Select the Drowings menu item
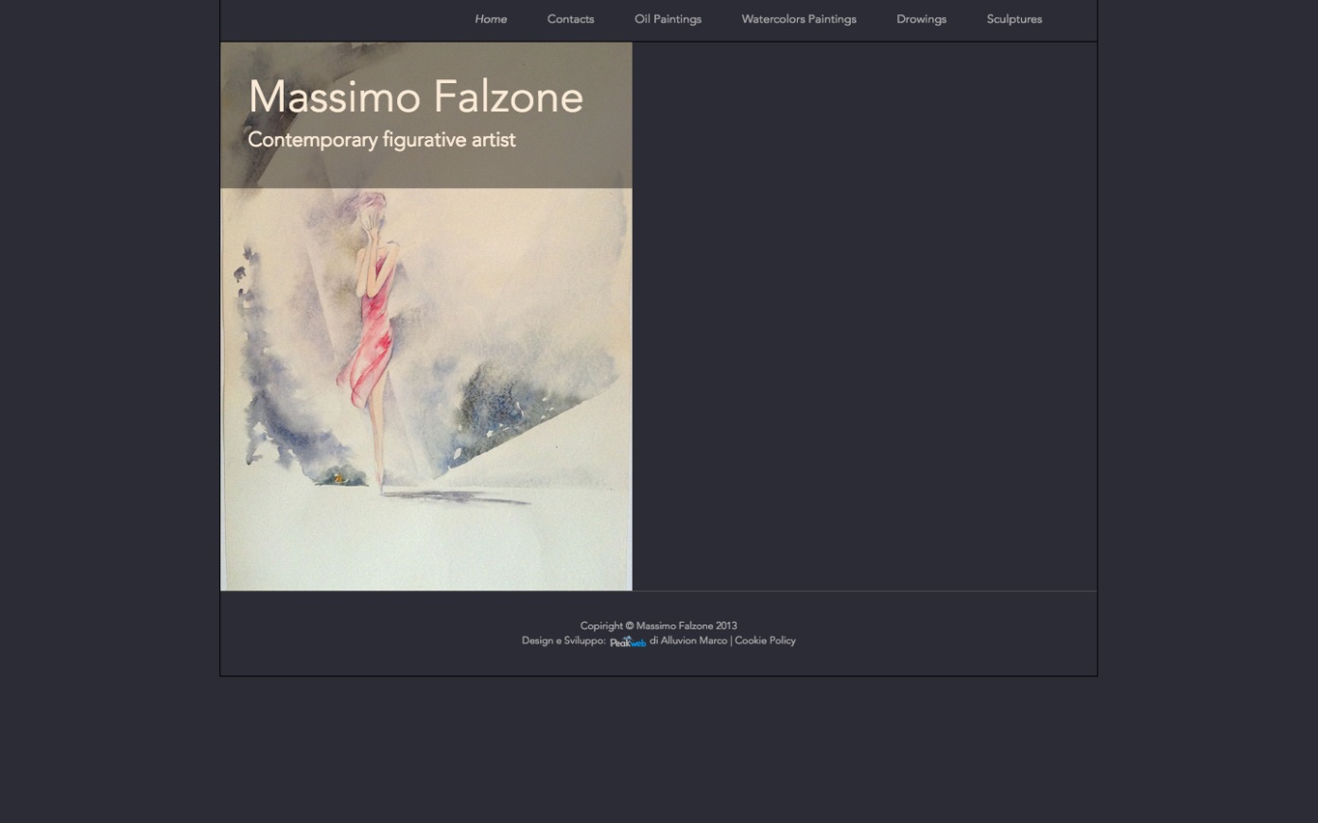The height and width of the screenshot is (823, 1318). (922, 19)
